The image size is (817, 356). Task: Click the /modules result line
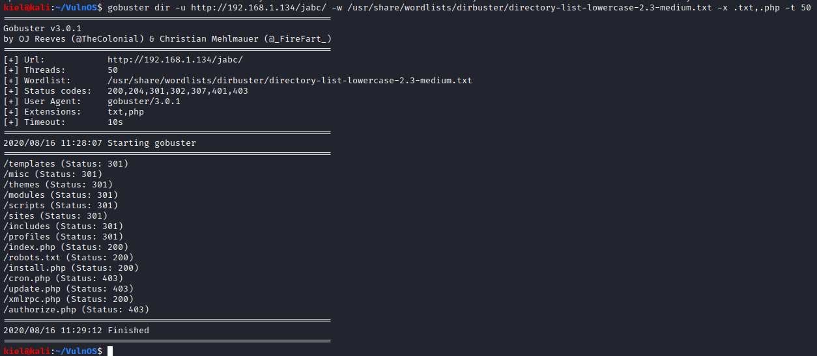click(x=61, y=195)
